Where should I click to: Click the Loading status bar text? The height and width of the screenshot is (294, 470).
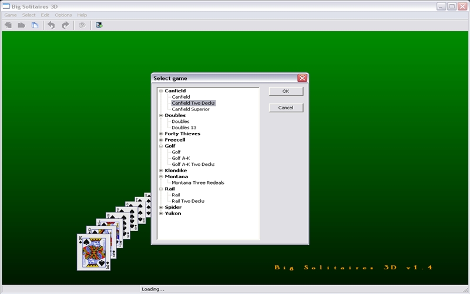click(x=153, y=289)
